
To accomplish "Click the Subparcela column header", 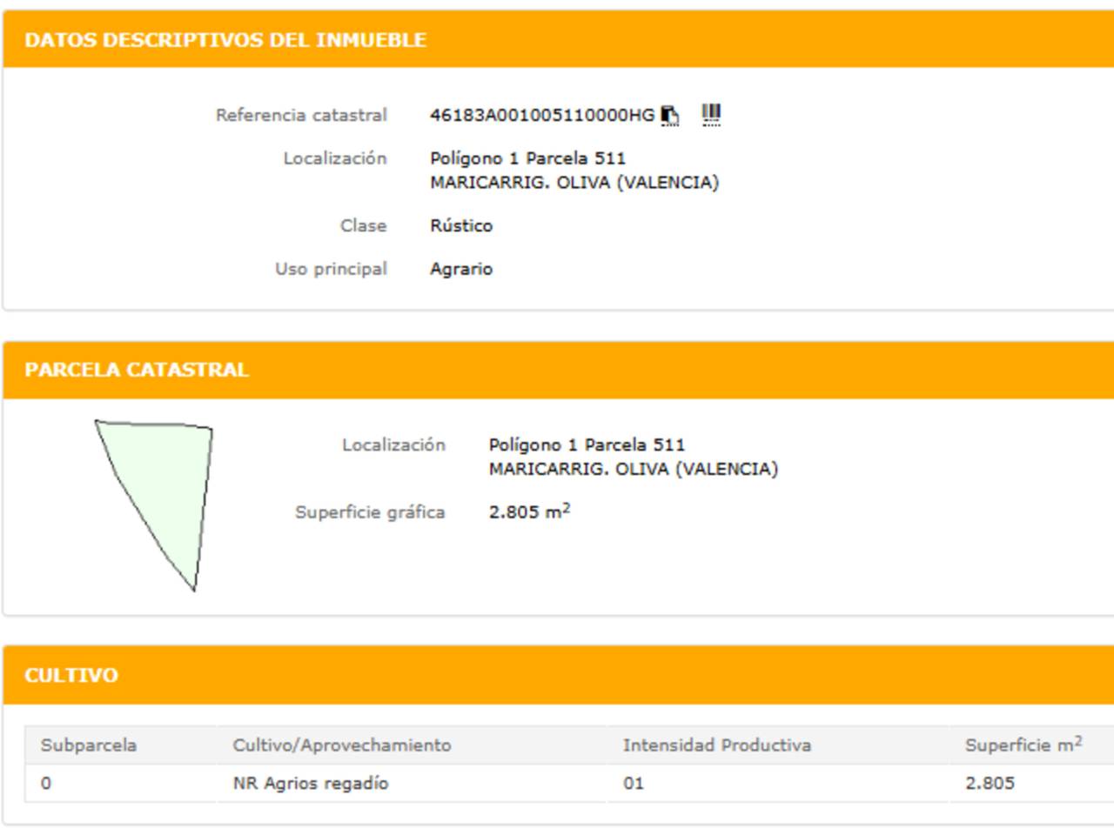I will 89,745.
